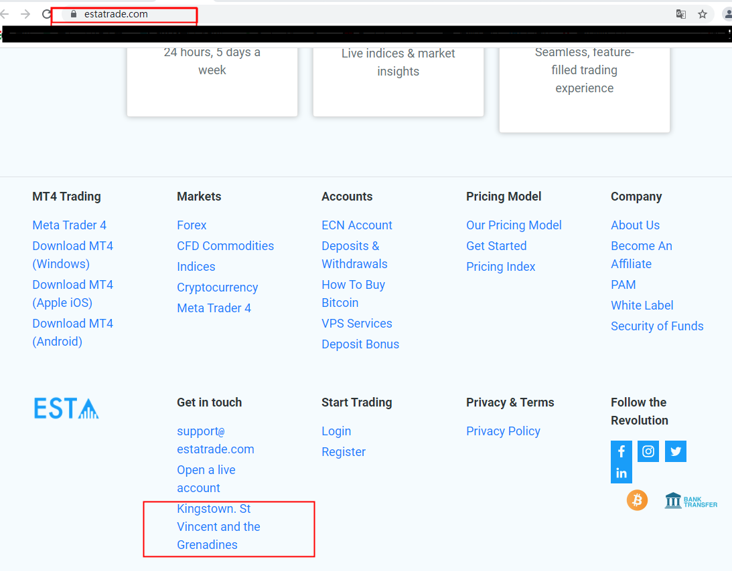The height and width of the screenshot is (571, 732).
Task: Click the 'Seamless, feature-filled trading experience' card
Action: click(x=585, y=90)
